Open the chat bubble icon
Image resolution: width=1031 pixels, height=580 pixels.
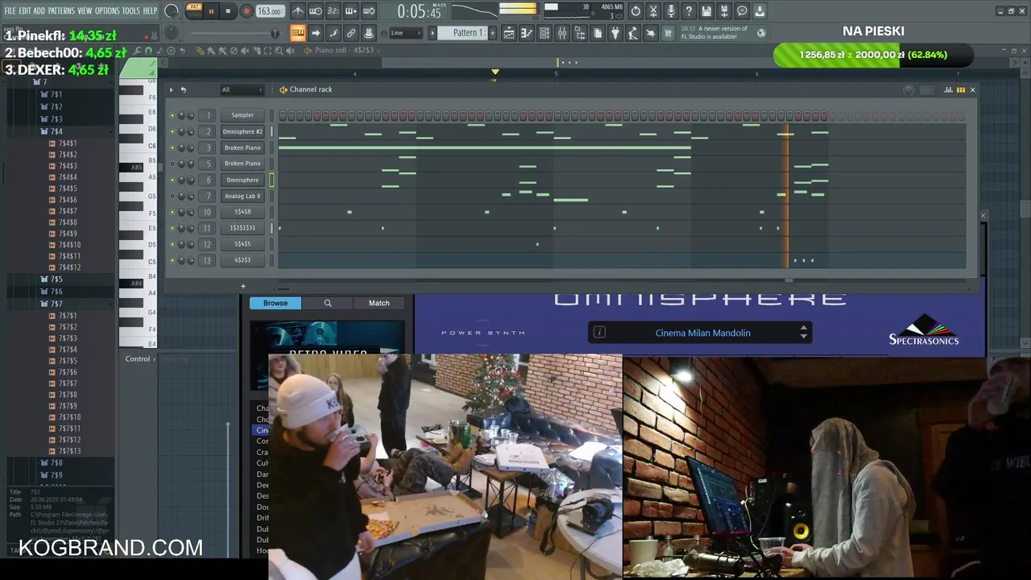(742, 11)
